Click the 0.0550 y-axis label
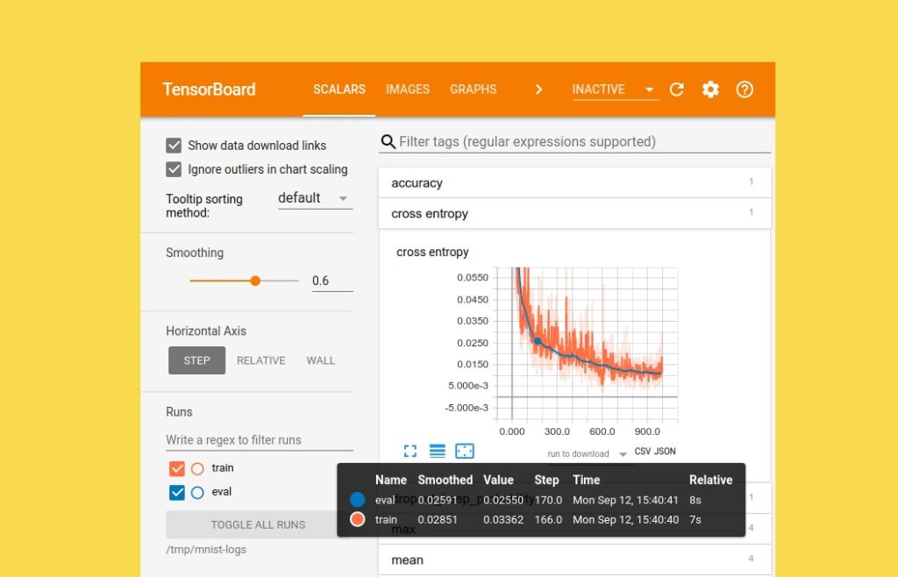The image size is (898, 577). point(473,278)
